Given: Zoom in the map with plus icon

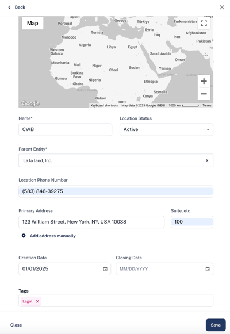Looking at the screenshot, I should pyautogui.click(x=204, y=81).
